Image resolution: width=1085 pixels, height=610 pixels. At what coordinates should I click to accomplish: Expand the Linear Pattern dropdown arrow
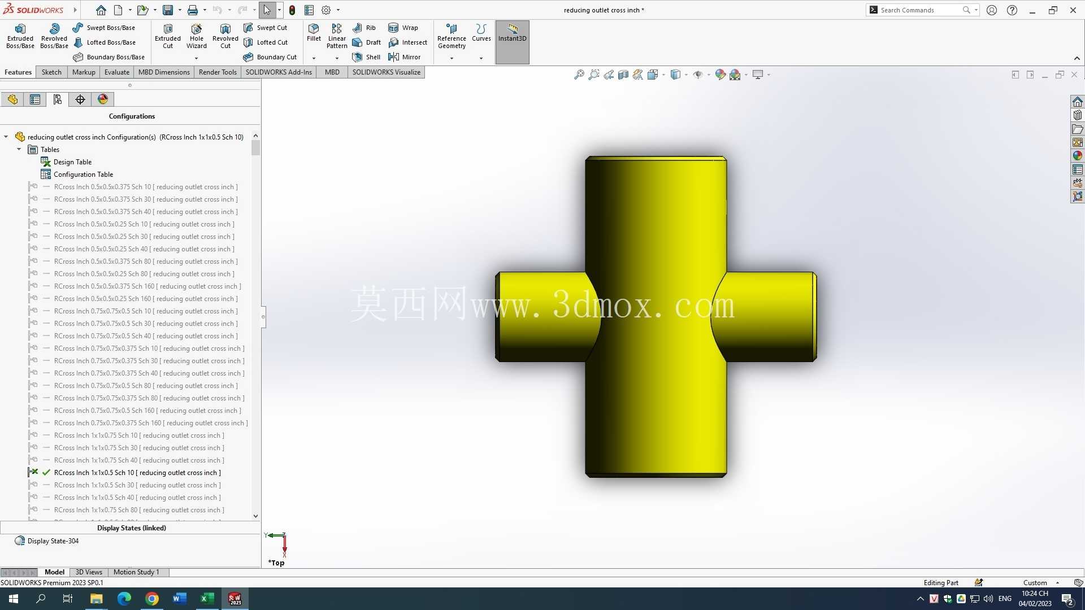[x=337, y=58]
